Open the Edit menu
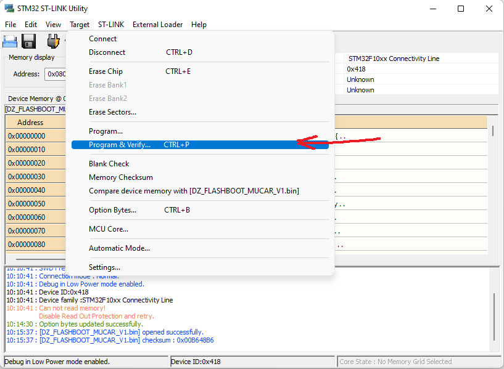This screenshot has height=369, width=504. tap(31, 25)
